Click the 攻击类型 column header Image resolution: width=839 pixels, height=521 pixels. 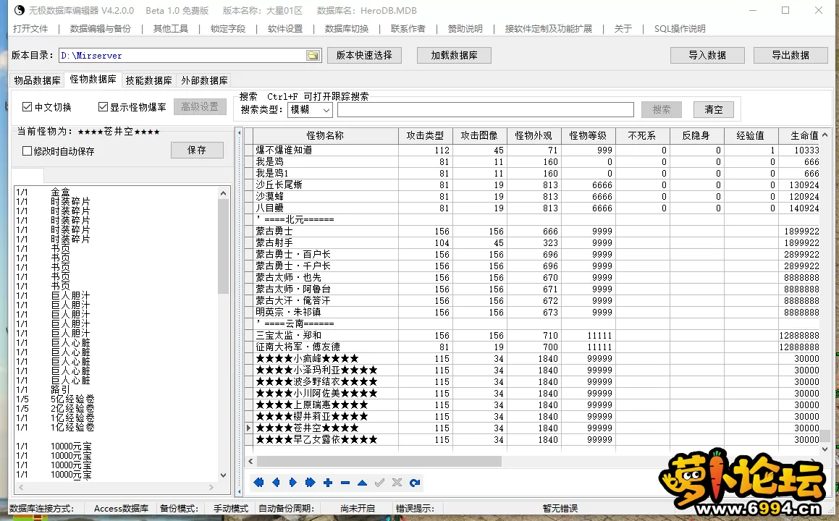[426, 135]
